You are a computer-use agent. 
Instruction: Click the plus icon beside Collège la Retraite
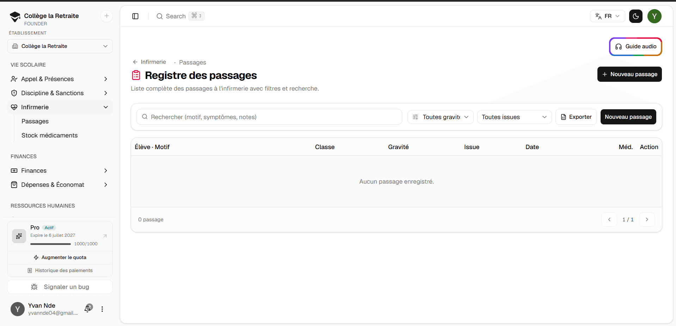pos(106,16)
